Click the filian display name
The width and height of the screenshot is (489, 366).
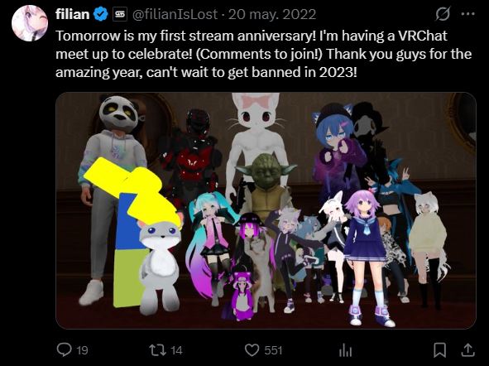(x=73, y=14)
